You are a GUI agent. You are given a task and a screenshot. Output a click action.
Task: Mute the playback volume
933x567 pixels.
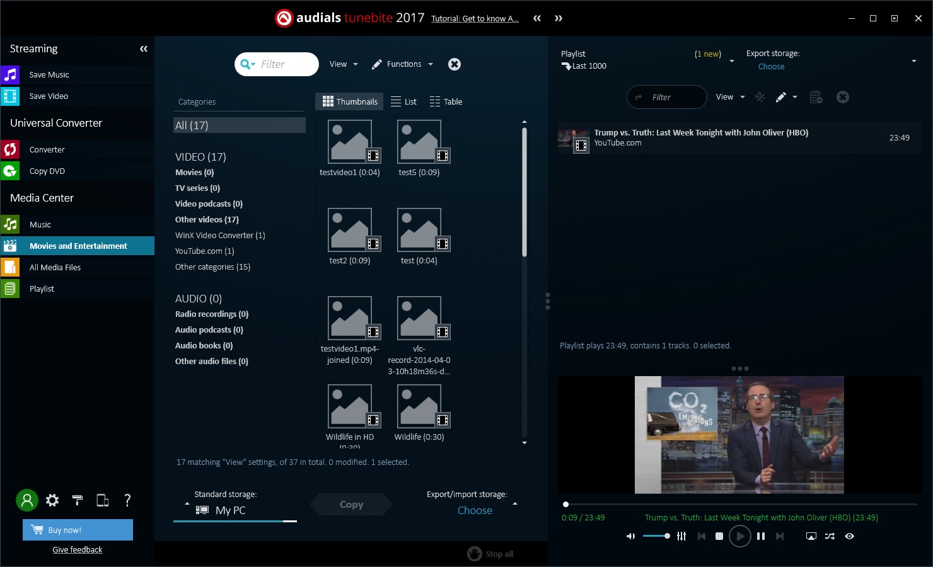click(x=630, y=536)
